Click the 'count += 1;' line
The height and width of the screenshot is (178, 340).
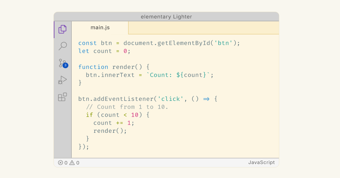[x=114, y=123]
